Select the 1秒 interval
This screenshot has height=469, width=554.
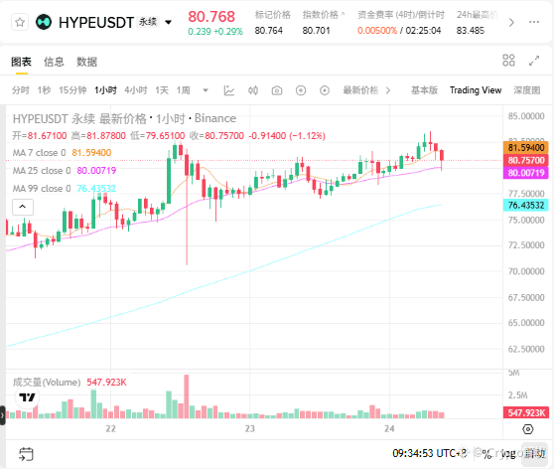point(44,90)
